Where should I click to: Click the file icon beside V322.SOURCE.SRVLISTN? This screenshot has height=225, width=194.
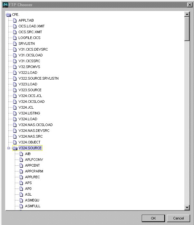pos(15,78)
